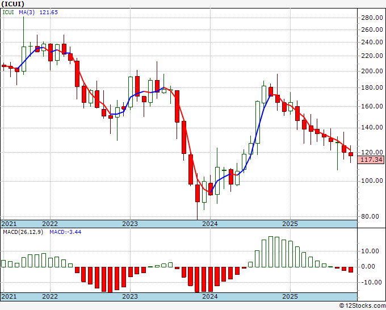Viewport: 386px width, 310px height.
Task: Click the 121.65 moving average value
Action: (49, 12)
